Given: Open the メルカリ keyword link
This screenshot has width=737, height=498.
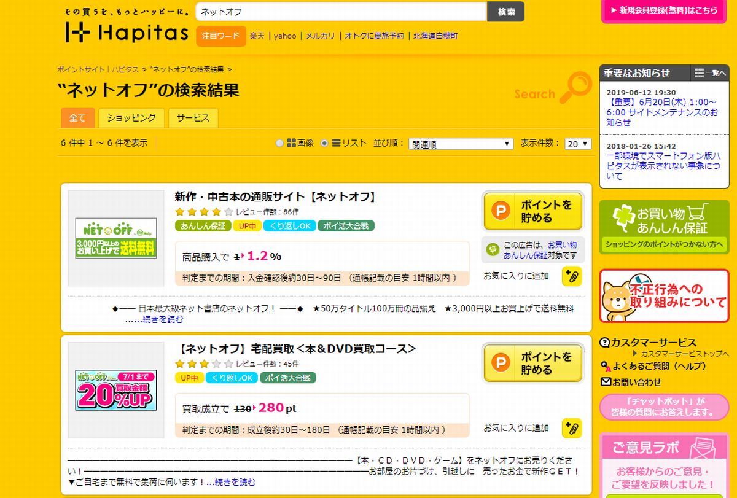Looking at the screenshot, I should 320,36.
